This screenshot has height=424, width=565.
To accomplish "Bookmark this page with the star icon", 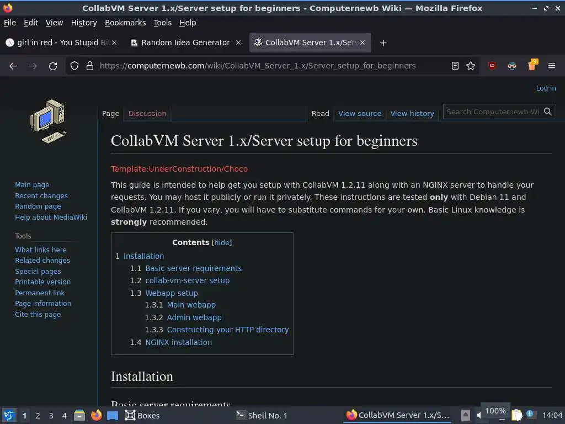I will pyautogui.click(x=471, y=66).
